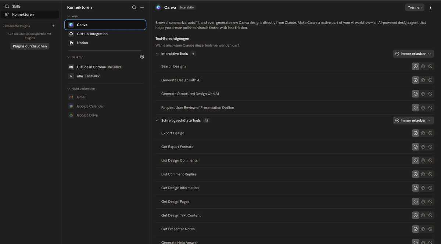Select the Canva connector
Screen dimensions: 441x244
pyautogui.click(x=105, y=25)
